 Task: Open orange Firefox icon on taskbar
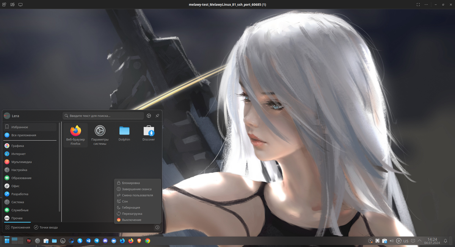click(x=131, y=241)
